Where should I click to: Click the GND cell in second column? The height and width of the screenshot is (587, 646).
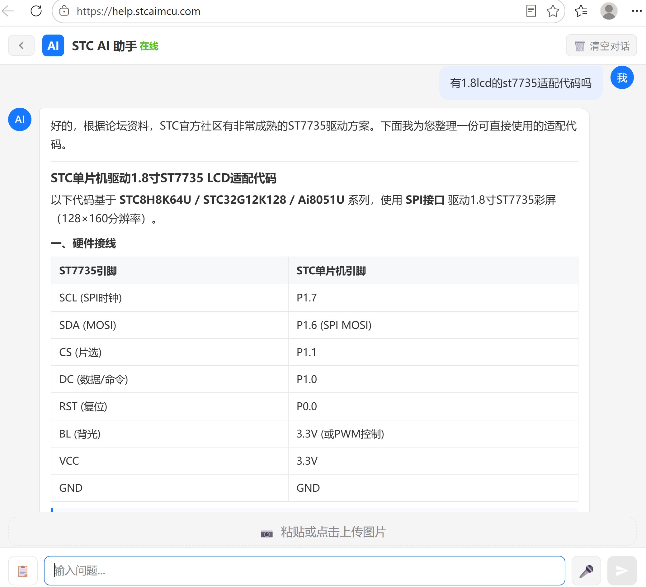coord(433,488)
